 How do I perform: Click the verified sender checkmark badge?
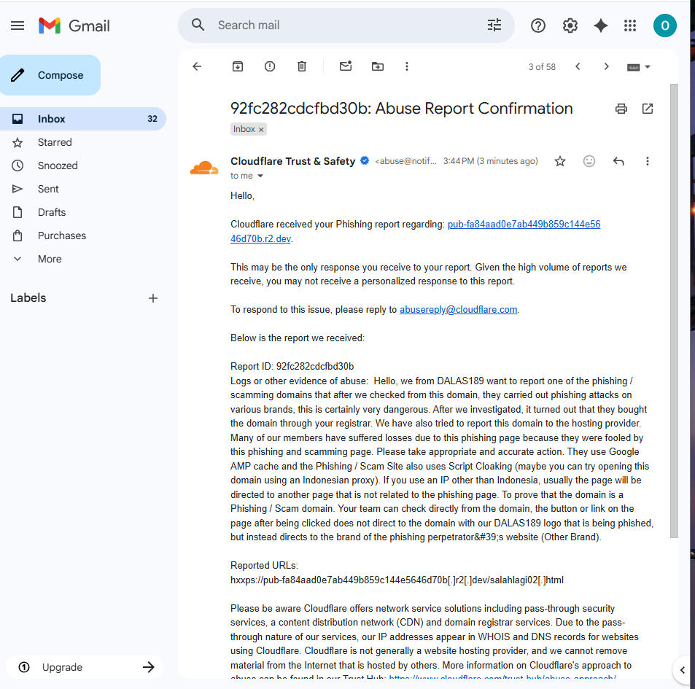pyautogui.click(x=365, y=161)
